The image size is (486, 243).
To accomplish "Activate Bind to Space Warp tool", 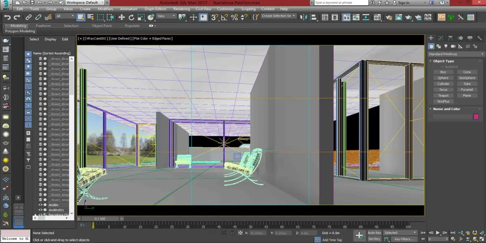I will click(x=48, y=17).
